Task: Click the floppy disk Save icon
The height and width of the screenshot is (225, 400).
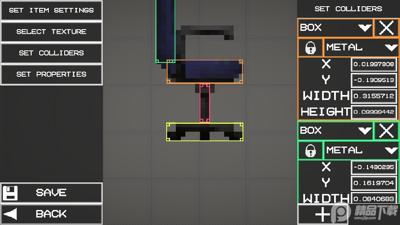Action: pyautogui.click(x=10, y=193)
